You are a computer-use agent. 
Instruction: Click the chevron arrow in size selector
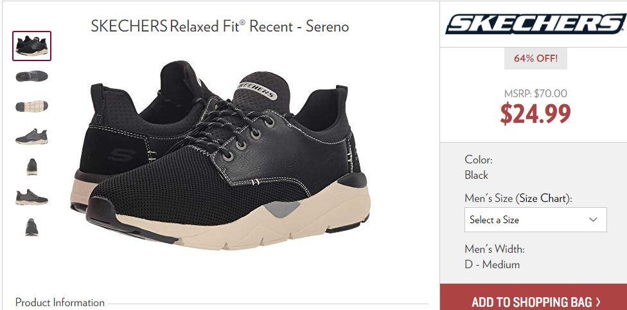[593, 219]
